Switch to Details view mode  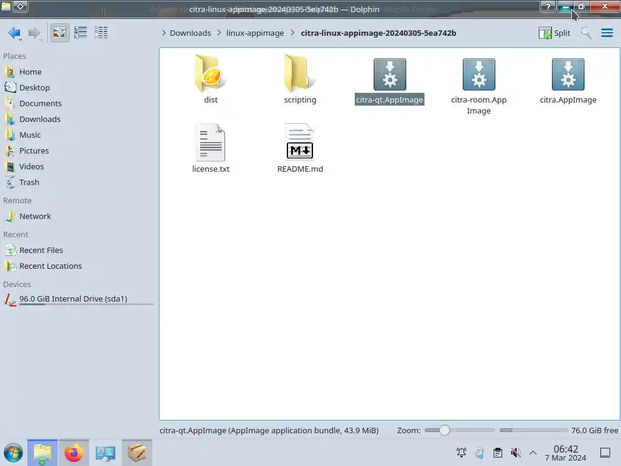click(101, 33)
